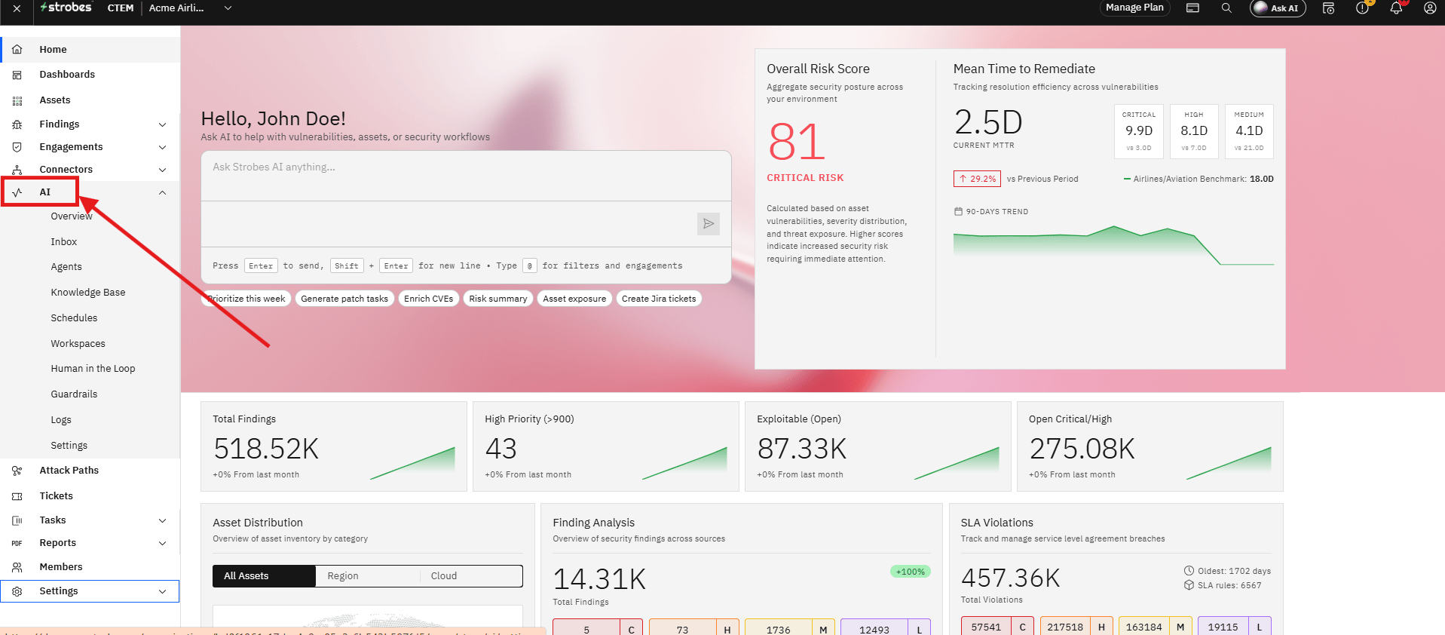Open Human in the Loop page
The height and width of the screenshot is (635, 1445).
(x=93, y=369)
